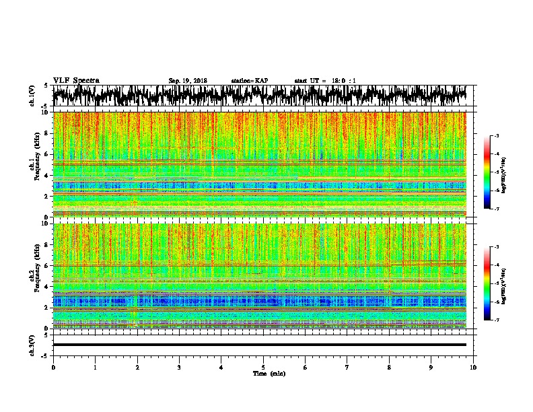The image size is (533, 412).
Task: Click the "Time (min)" axis label
Action: 269,374
